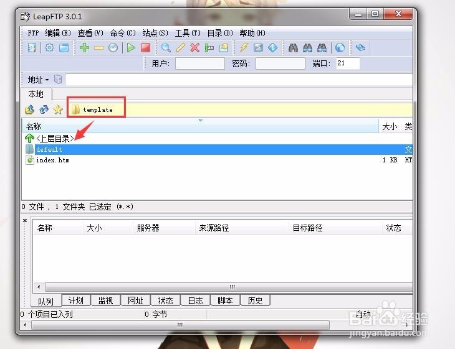Click the clock schedule icon

point(113,48)
